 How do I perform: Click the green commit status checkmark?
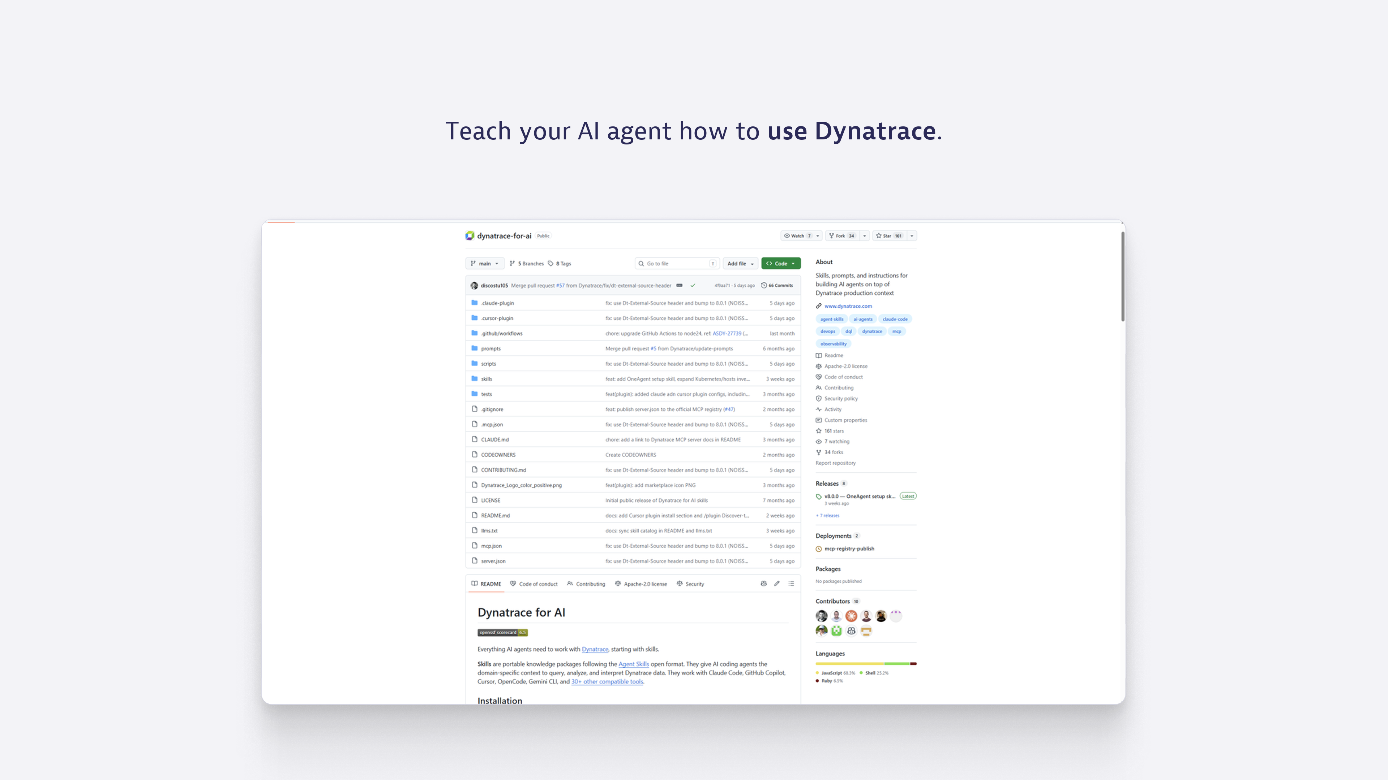pos(693,285)
